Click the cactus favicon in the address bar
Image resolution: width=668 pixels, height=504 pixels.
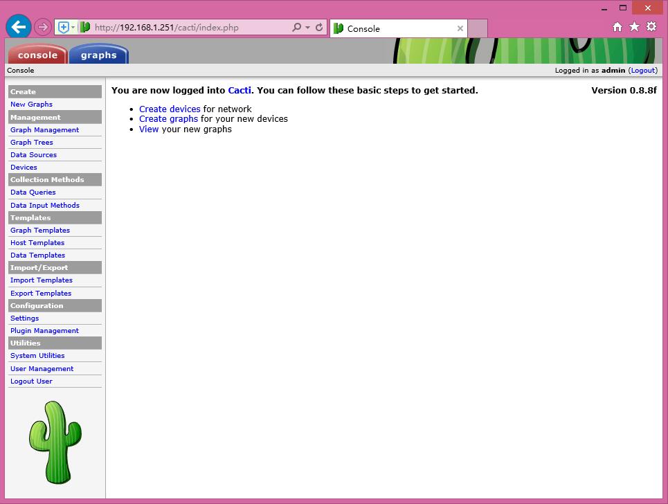pyautogui.click(x=85, y=27)
